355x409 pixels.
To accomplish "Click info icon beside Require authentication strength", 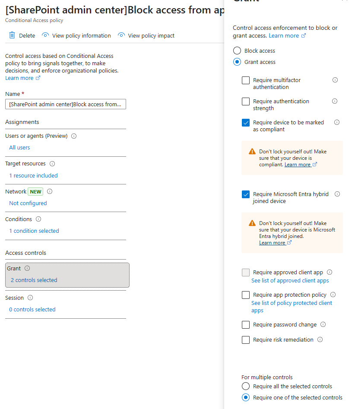I will [x=335, y=101].
